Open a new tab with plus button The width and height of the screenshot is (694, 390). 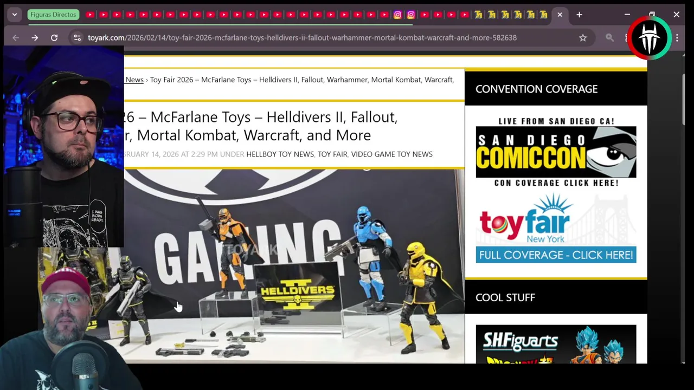pyautogui.click(x=579, y=15)
